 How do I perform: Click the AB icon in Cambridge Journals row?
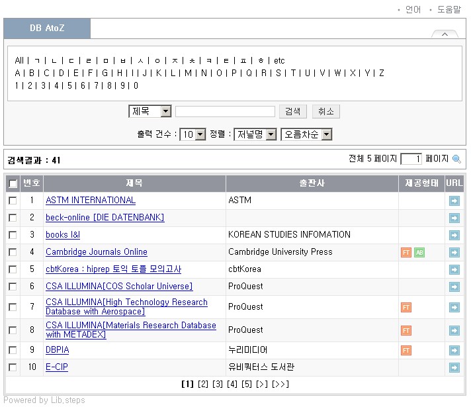pyautogui.click(x=419, y=252)
